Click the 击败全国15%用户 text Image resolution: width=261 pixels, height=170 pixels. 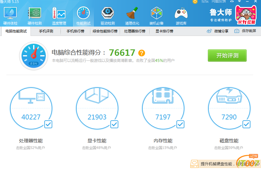pyautogui.click(x=163, y=148)
